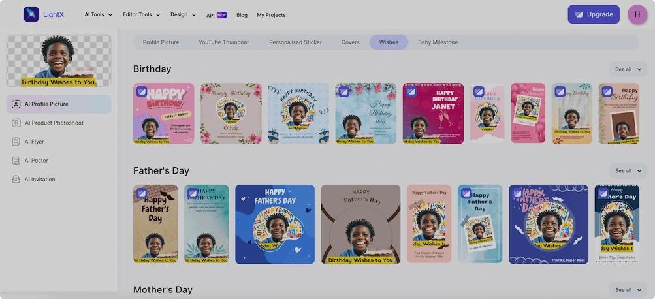The width and height of the screenshot is (655, 299).
Task: Expand the Design dropdown menu
Action: tap(183, 15)
